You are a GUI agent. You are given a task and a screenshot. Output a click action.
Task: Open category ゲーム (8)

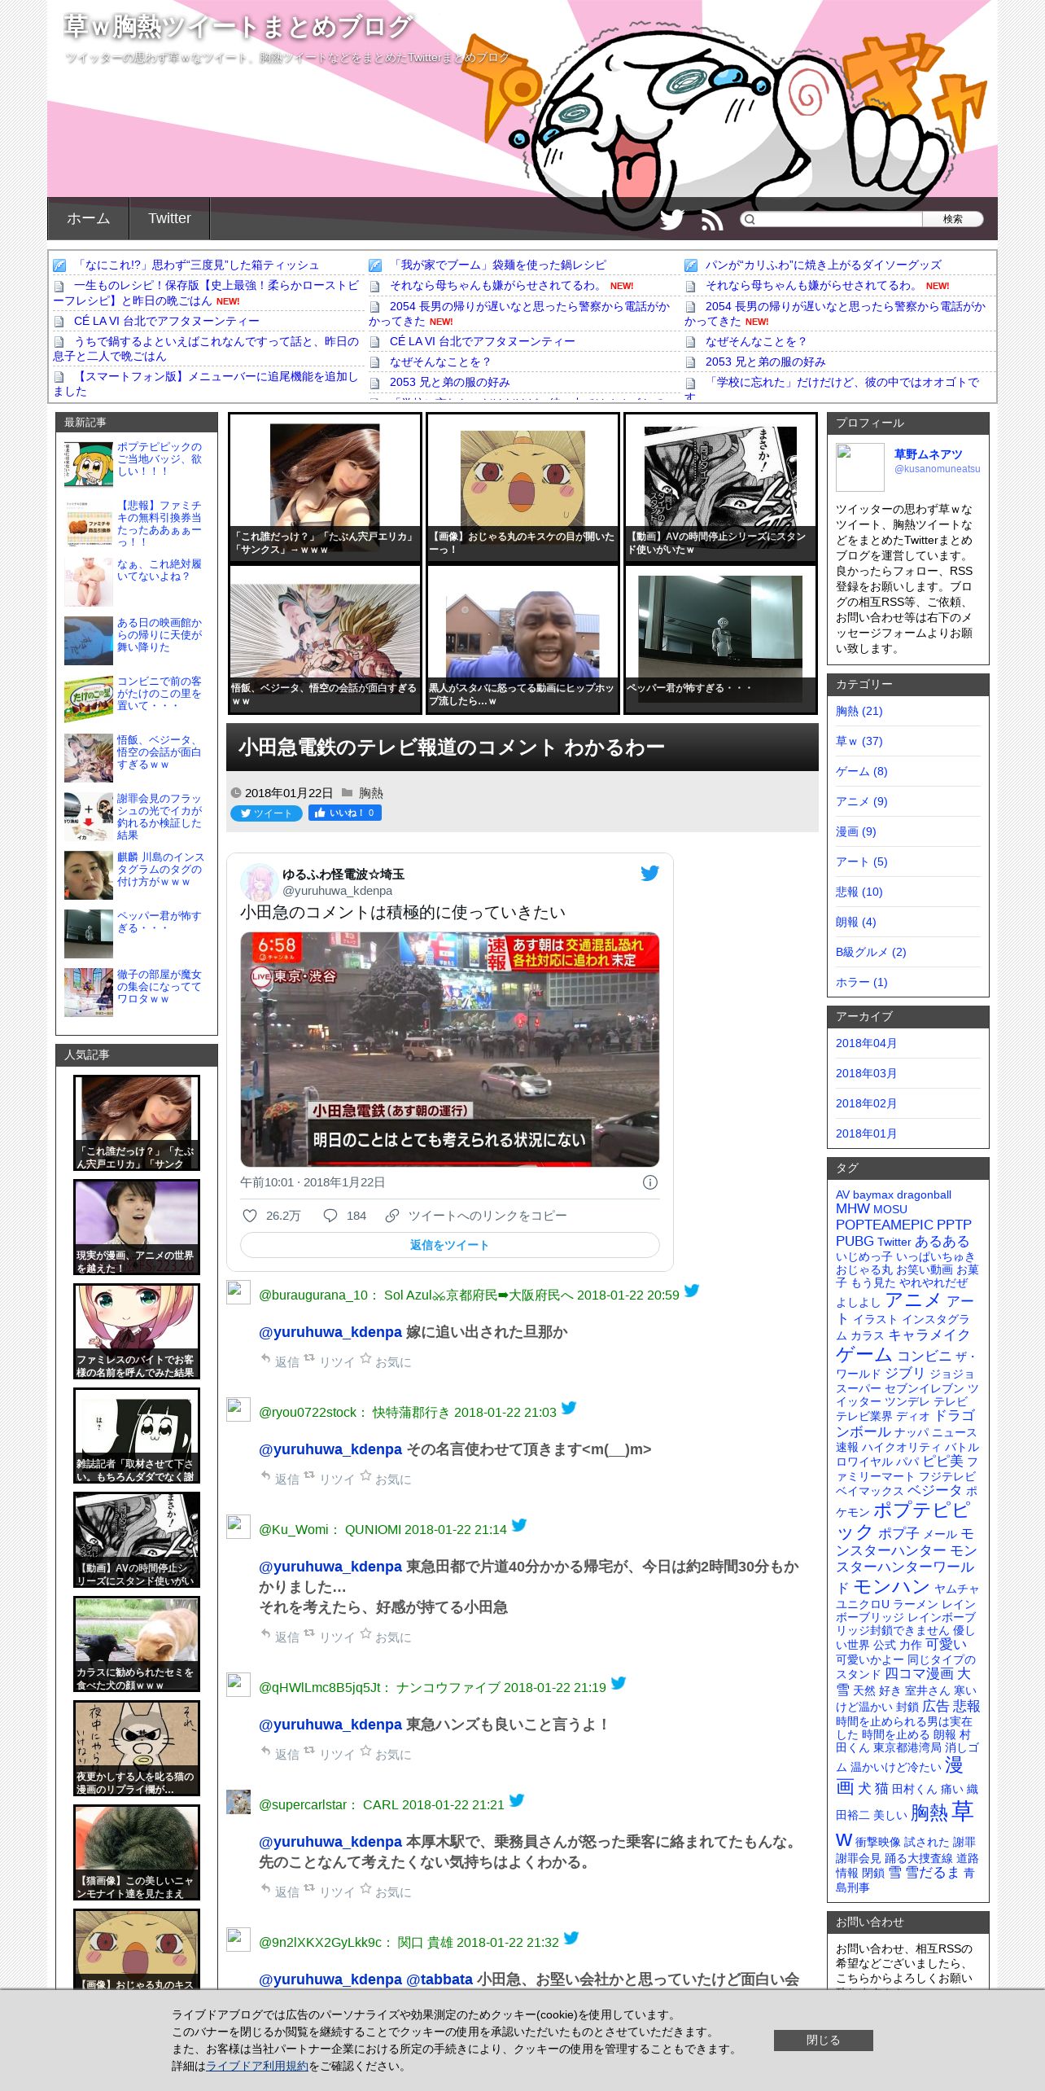click(861, 771)
